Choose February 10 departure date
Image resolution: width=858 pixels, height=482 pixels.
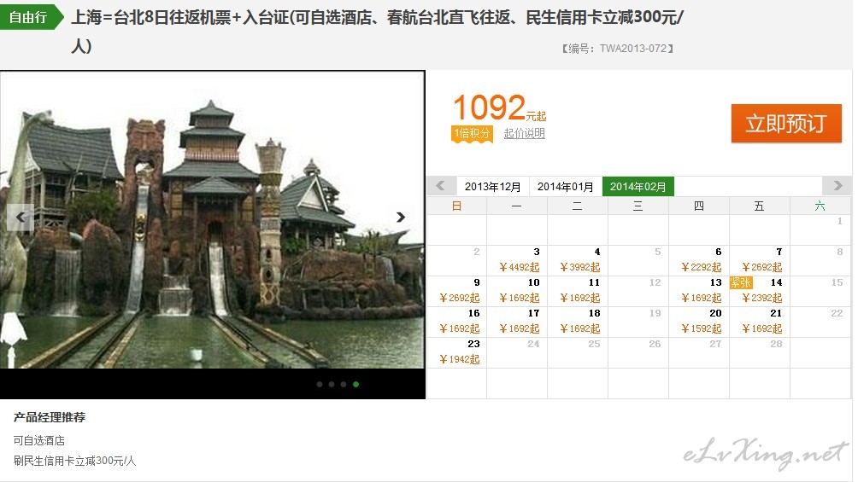[x=517, y=291]
